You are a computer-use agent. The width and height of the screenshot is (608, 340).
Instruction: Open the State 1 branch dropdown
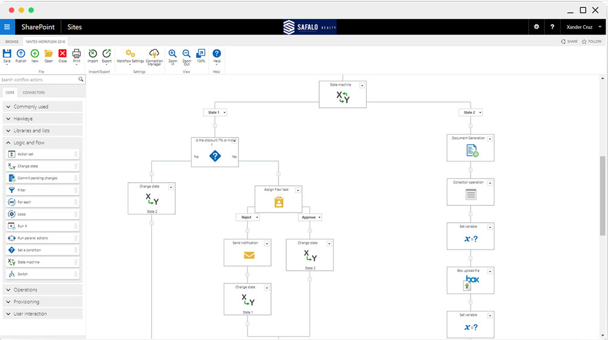(x=224, y=113)
